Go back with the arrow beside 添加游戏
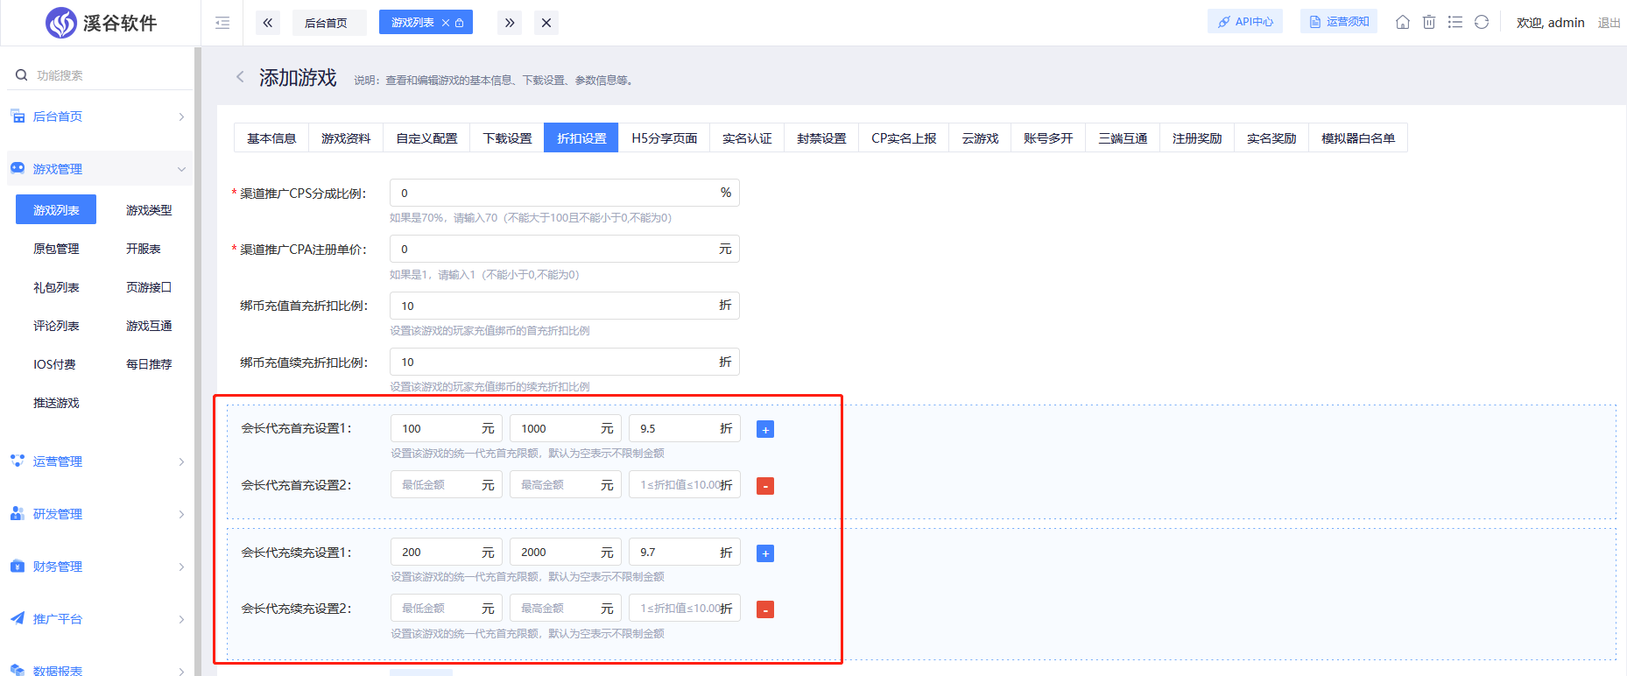The height and width of the screenshot is (676, 1627). click(x=240, y=77)
